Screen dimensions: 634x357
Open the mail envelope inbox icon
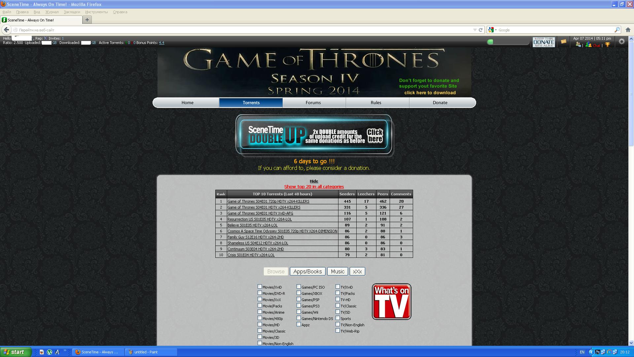tap(563, 42)
